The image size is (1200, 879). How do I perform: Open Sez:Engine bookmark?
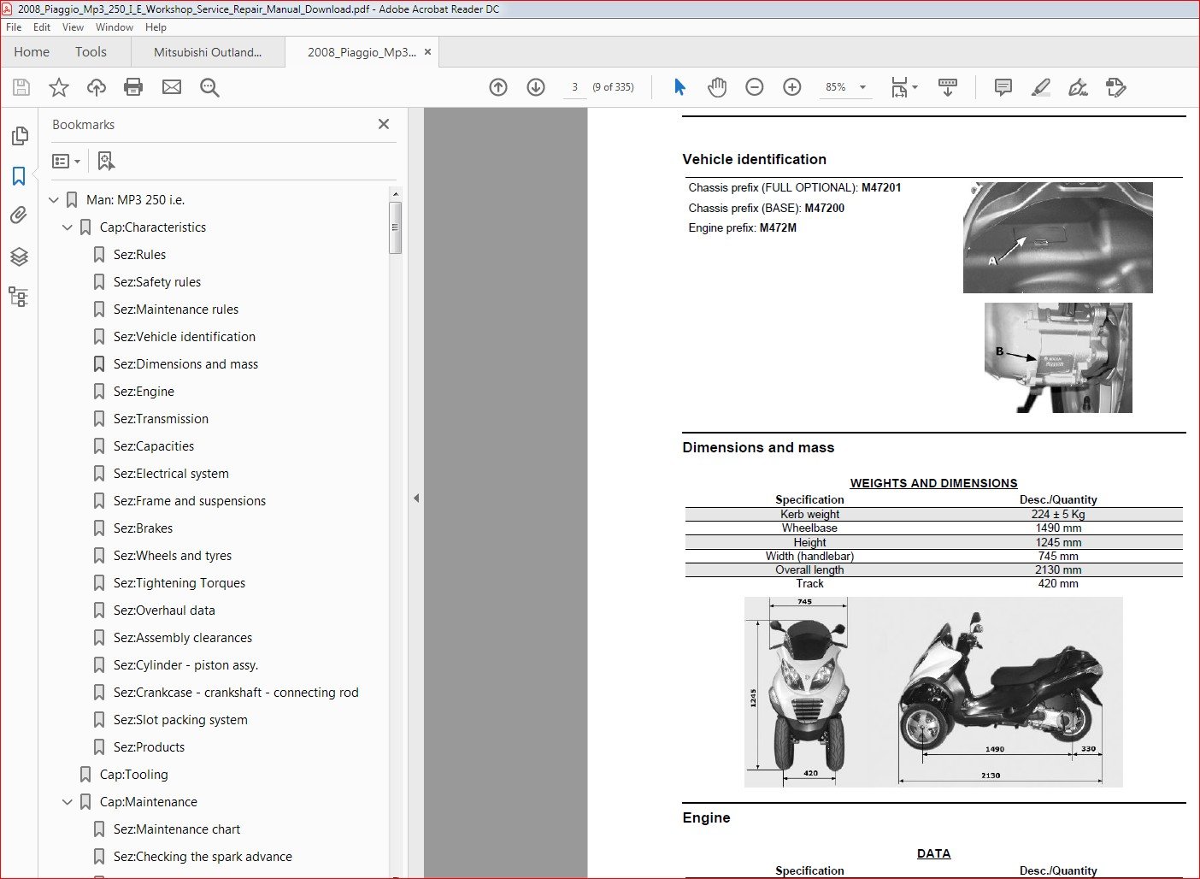pyautogui.click(x=144, y=392)
